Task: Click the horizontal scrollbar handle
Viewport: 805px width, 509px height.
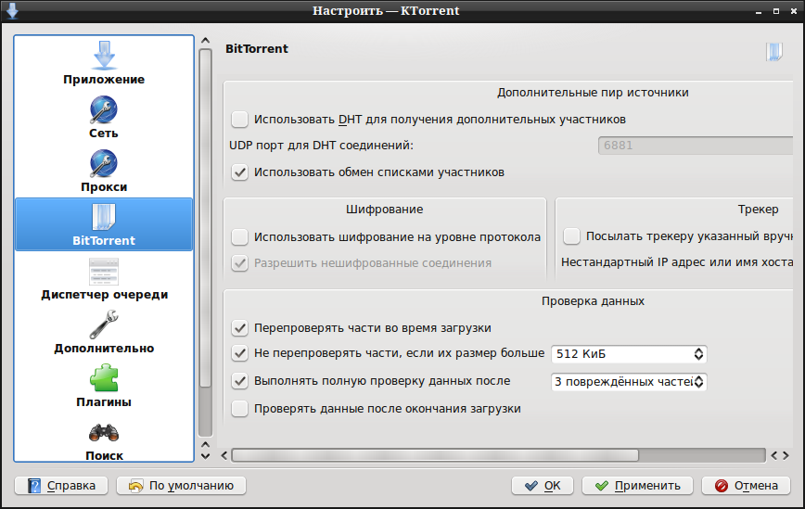Action: coord(435,455)
